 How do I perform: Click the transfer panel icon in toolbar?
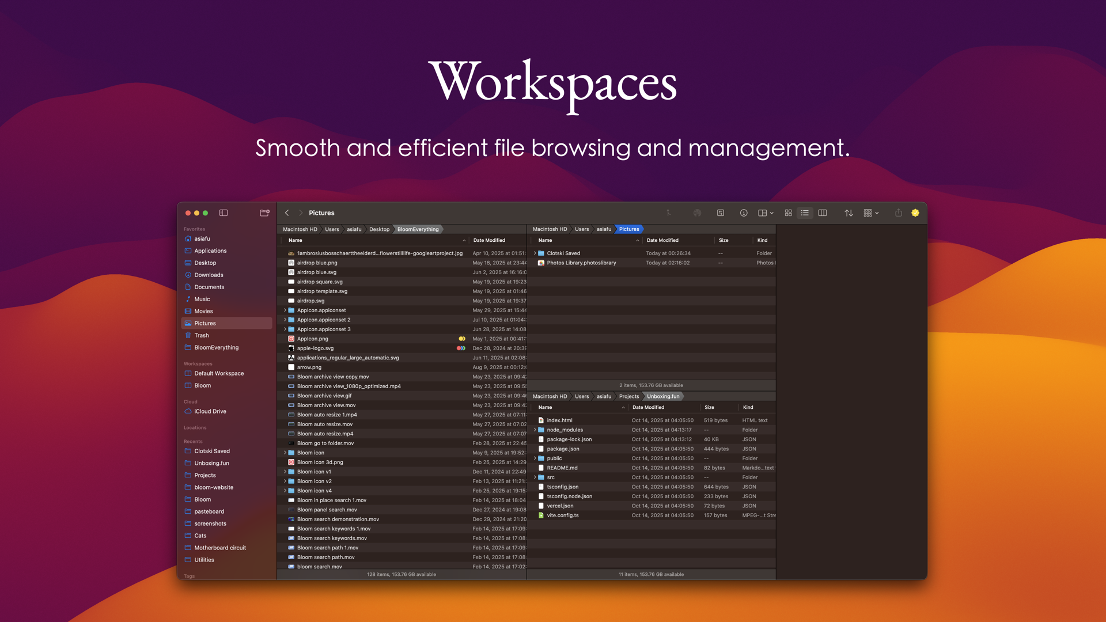coord(720,213)
